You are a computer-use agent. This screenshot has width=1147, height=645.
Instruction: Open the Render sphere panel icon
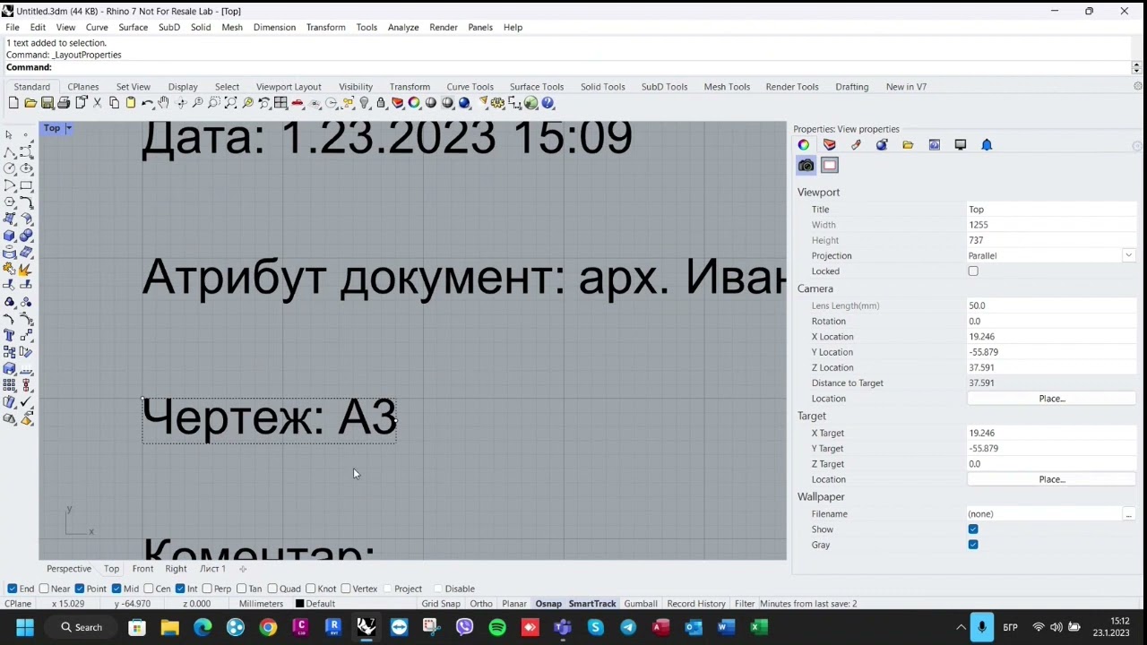(882, 144)
